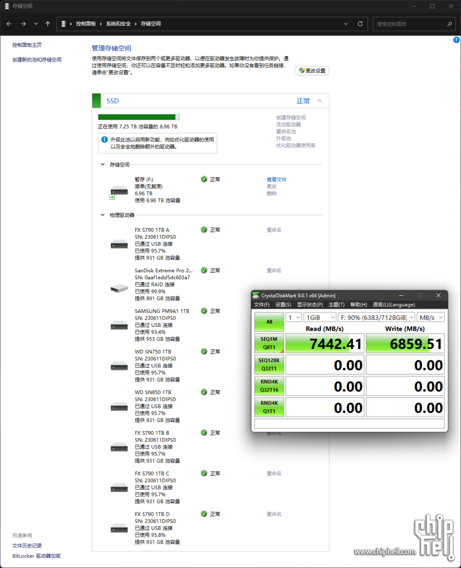This screenshot has height=568, width=461.
Task: Click the 更改设置 button
Action: tap(312, 71)
